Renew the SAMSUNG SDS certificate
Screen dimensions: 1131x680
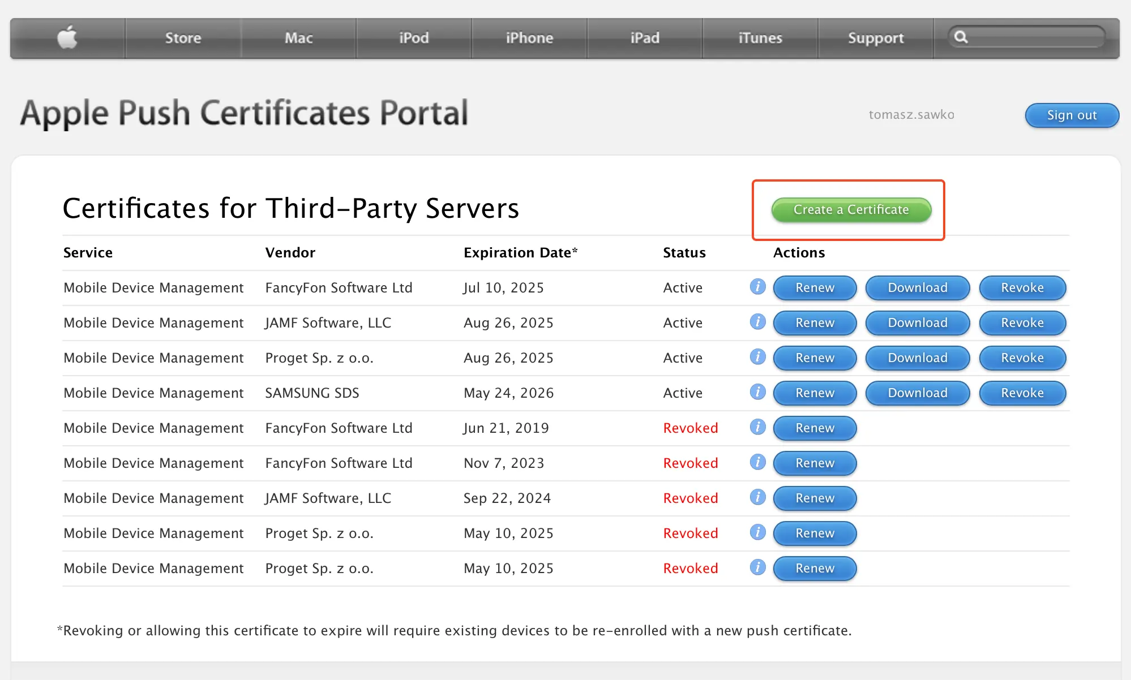pyautogui.click(x=815, y=393)
